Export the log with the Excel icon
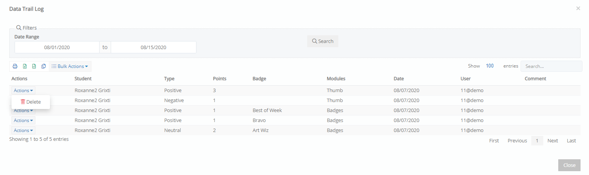 click(25, 66)
